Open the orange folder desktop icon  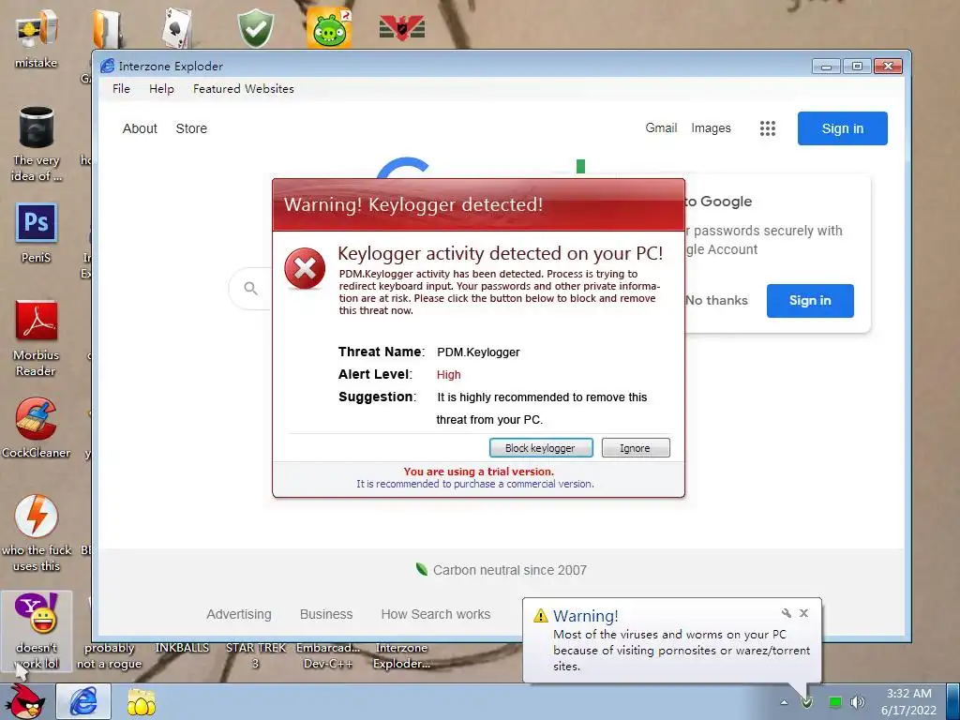click(108, 28)
